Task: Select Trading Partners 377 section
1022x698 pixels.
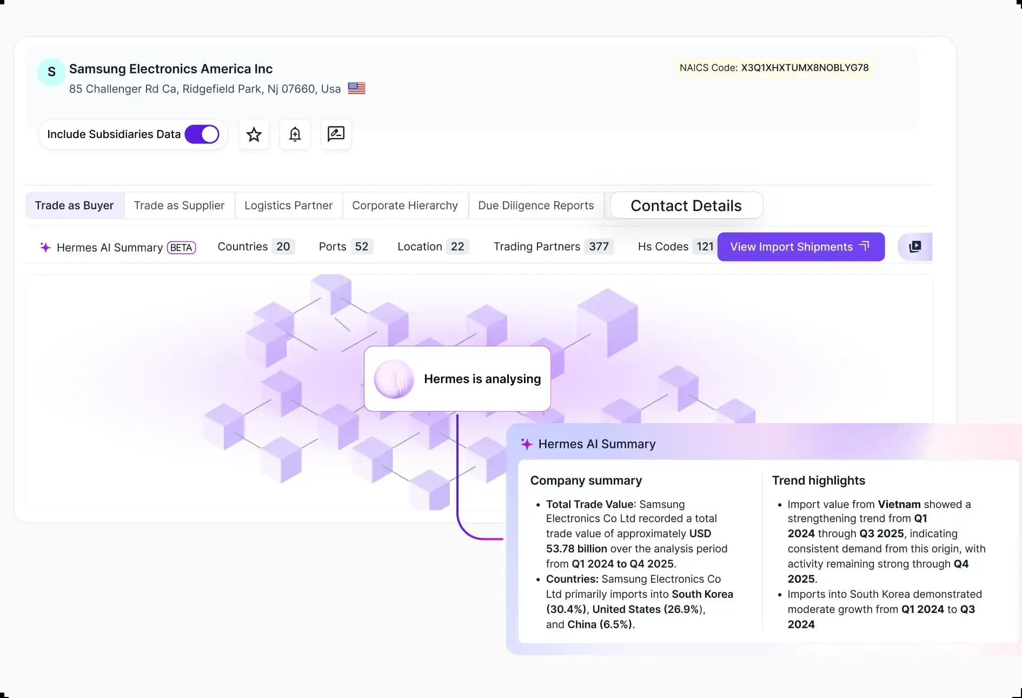Action: pyautogui.click(x=553, y=247)
